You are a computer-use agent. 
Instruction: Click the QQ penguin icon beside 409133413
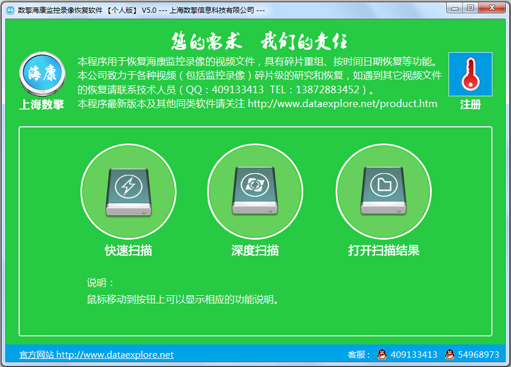383,354
